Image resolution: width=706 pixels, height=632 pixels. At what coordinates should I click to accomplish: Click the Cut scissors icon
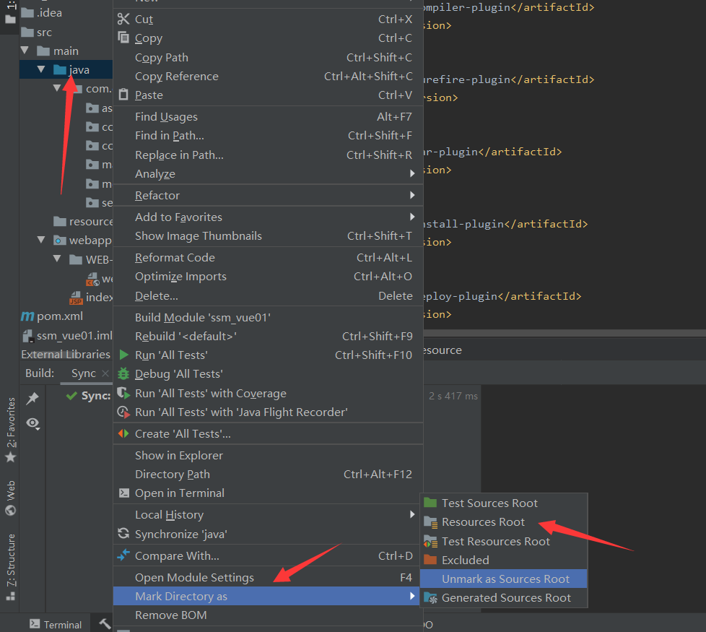123,19
